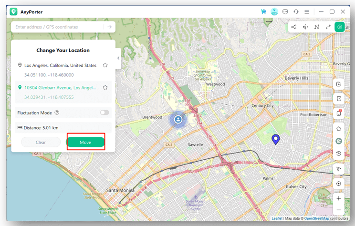The image size is (355, 226).
Task: Click the hourglass cooldown timer icon
Action: (x=339, y=99)
